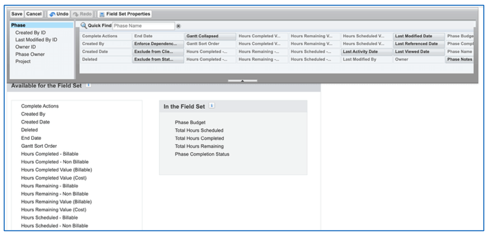Click the Quick Find magnifier icon
The height and width of the screenshot is (236, 488).
[84, 26]
